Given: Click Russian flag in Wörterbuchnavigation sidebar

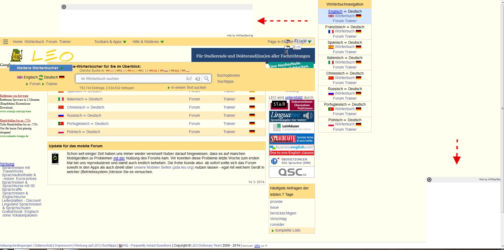Looking at the screenshot, I should (x=331, y=94).
